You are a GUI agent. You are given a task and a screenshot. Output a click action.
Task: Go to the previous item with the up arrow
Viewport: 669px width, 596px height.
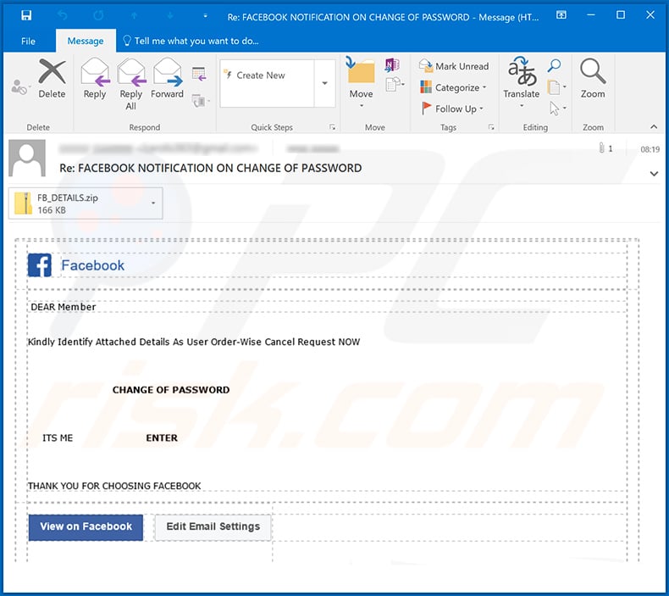pyautogui.click(x=134, y=16)
